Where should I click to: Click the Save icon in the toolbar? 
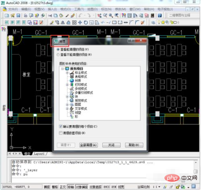pos(18,16)
